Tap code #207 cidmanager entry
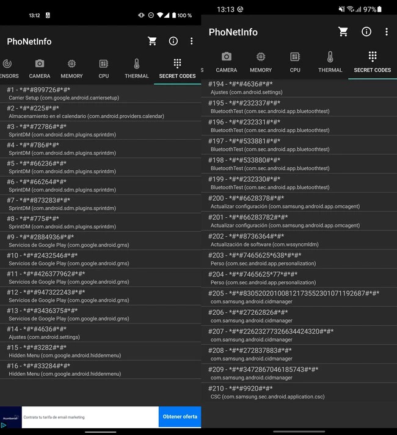Image resolution: width=397 pixels, height=435 pixels. [x=299, y=335]
